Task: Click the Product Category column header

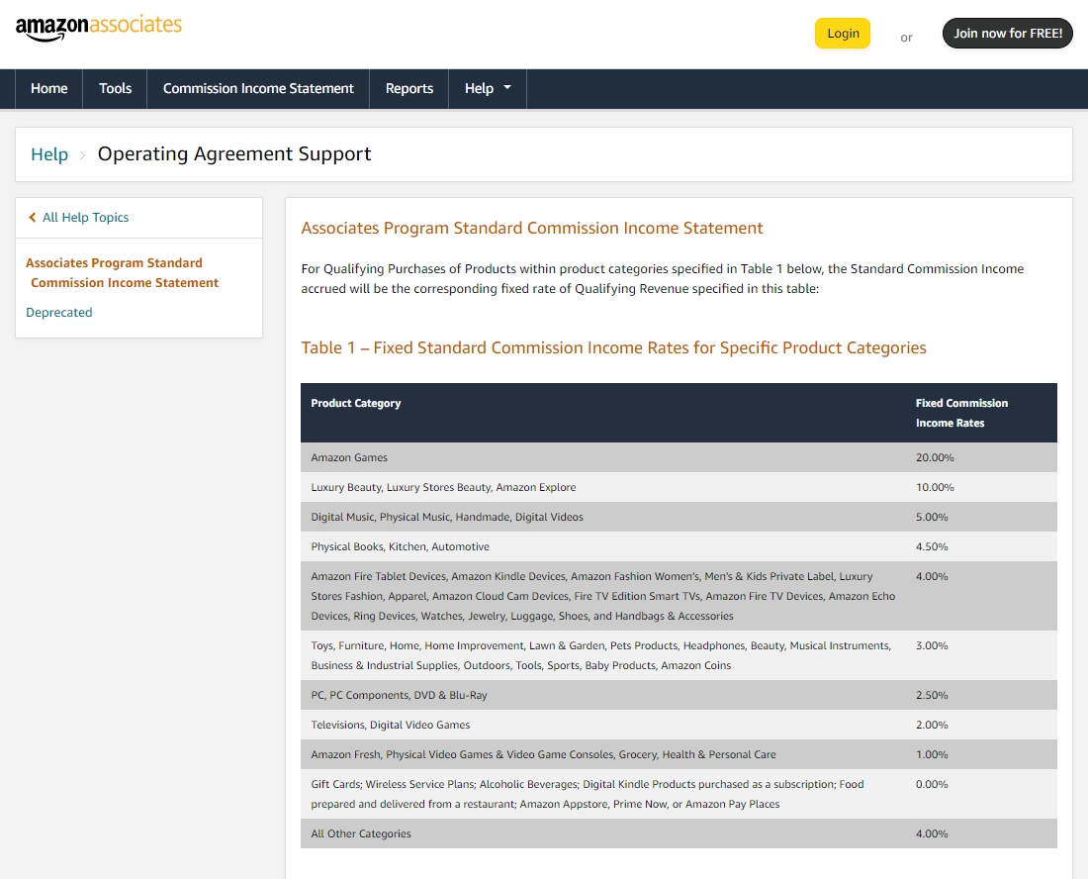Action: point(356,404)
